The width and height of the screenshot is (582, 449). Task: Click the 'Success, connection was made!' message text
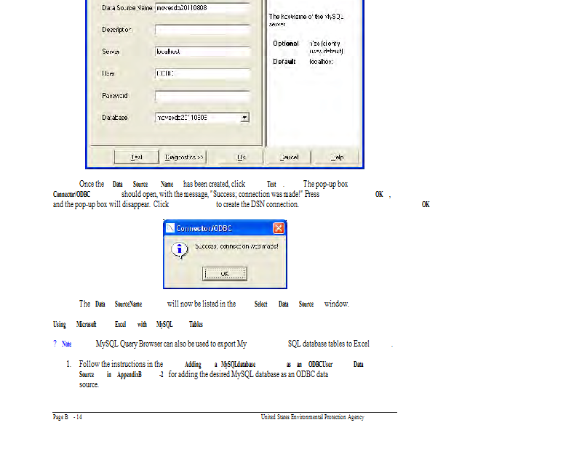pyautogui.click(x=236, y=247)
